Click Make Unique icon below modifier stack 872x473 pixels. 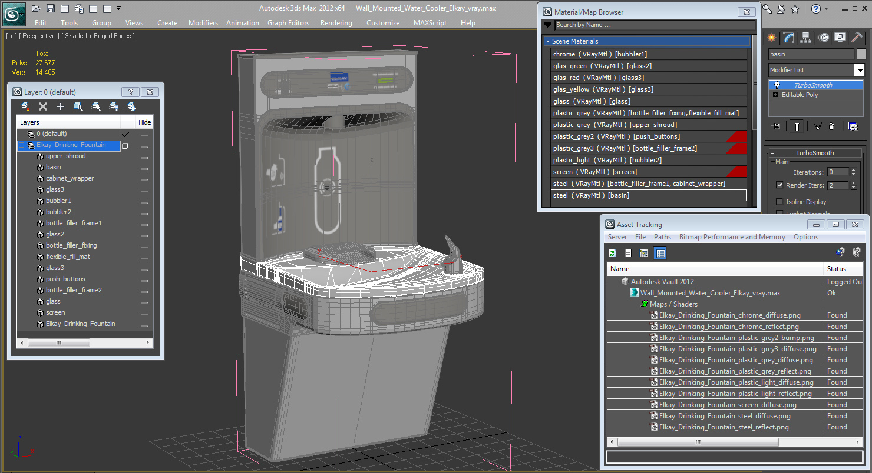click(x=817, y=126)
